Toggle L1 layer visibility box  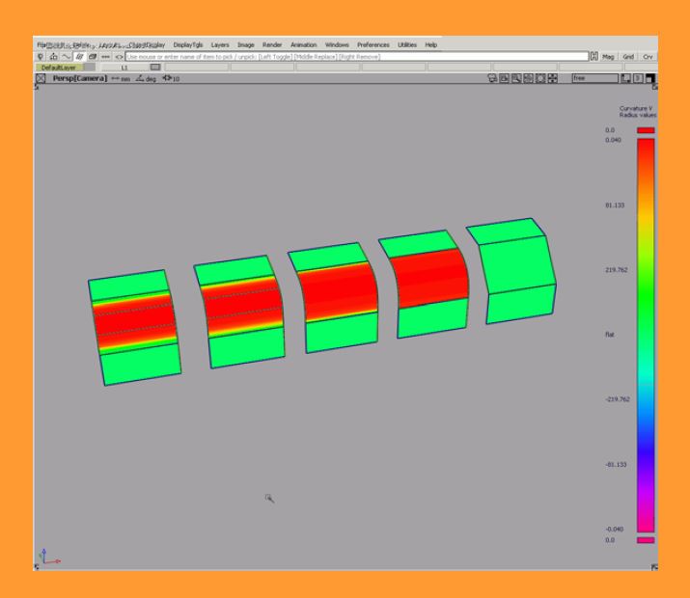point(155,68)
